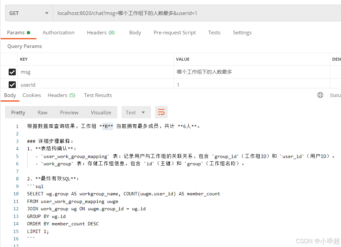Screen dimensions: 341x247
Task: Select the Pretty view button
Action: [18, 112]
